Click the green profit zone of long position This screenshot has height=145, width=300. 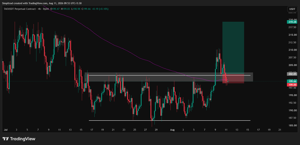point(233,47)
